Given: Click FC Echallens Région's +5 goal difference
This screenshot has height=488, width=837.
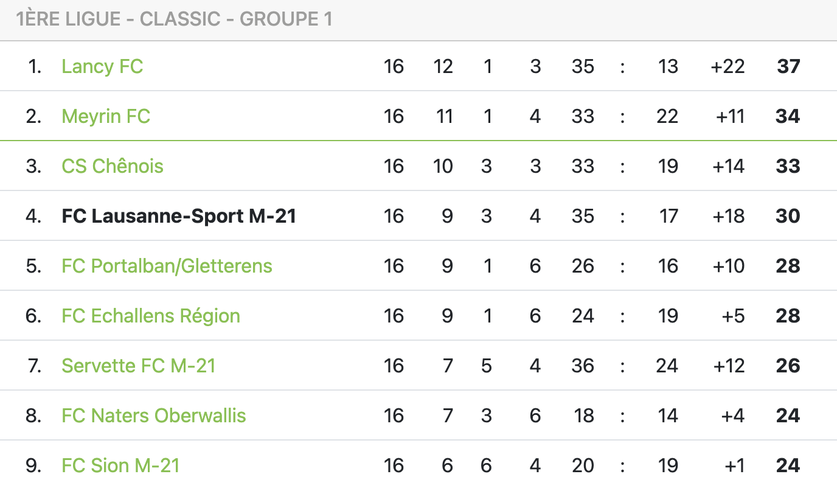Looking at the screenshot, I should pyautogui.click(x=732, y=316).
